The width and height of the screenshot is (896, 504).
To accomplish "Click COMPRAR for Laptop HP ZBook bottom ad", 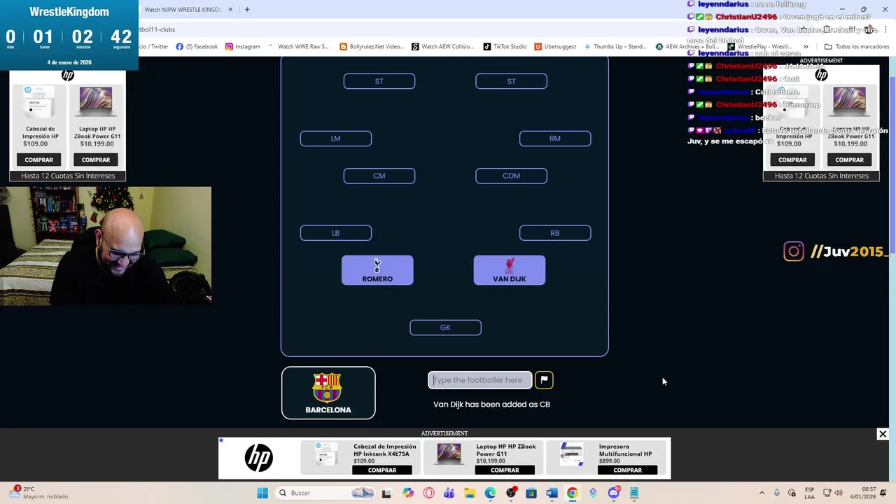I will coord(505,470).
